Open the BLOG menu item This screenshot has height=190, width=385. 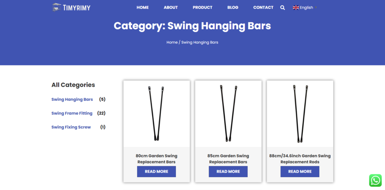(233, 8)
